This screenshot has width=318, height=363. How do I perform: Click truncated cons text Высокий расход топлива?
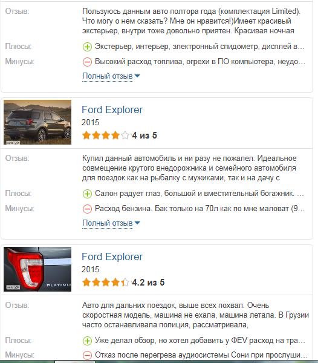[200, 62]
